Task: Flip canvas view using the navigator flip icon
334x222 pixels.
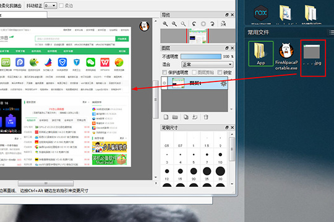Action: (223, 23)
